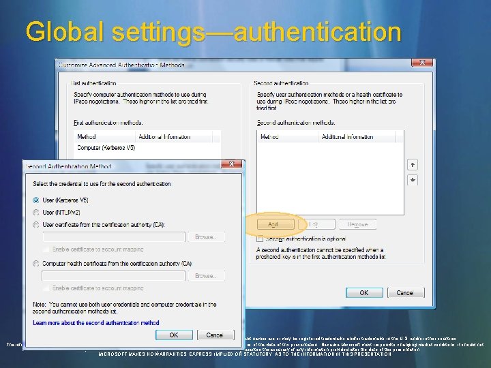Toggle certificate mapping under user certificate option
Screen dimensions: 491x368
[46, 249]
